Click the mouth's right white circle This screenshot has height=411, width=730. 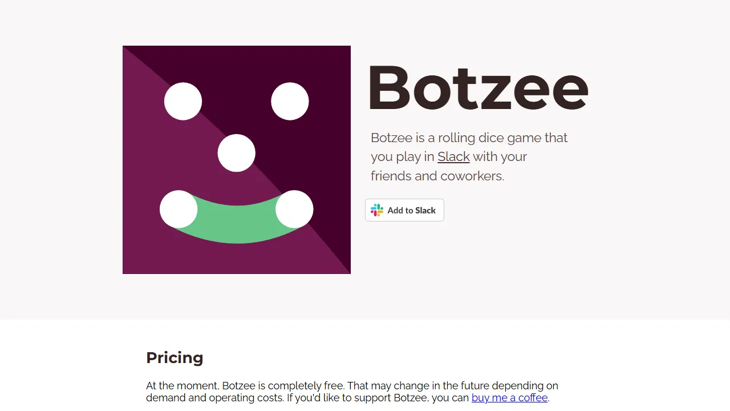click(x=294, y=209)
